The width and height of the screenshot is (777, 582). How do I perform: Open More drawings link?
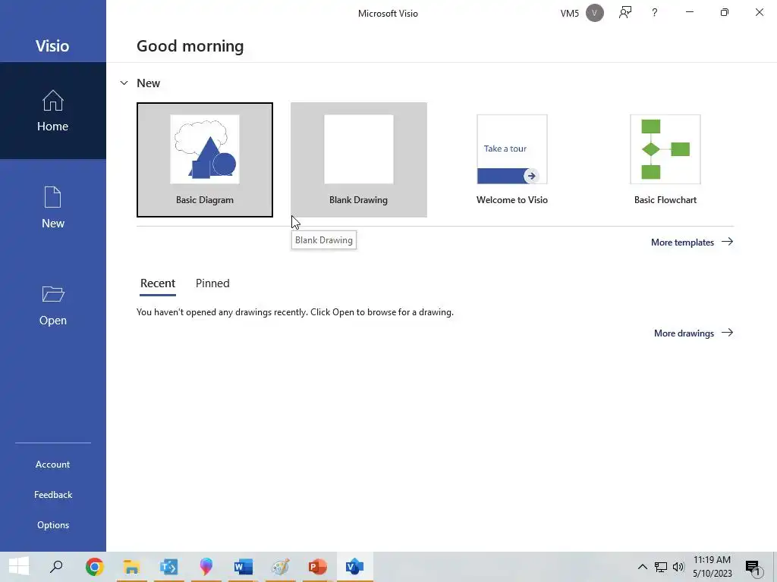(694, 333)
